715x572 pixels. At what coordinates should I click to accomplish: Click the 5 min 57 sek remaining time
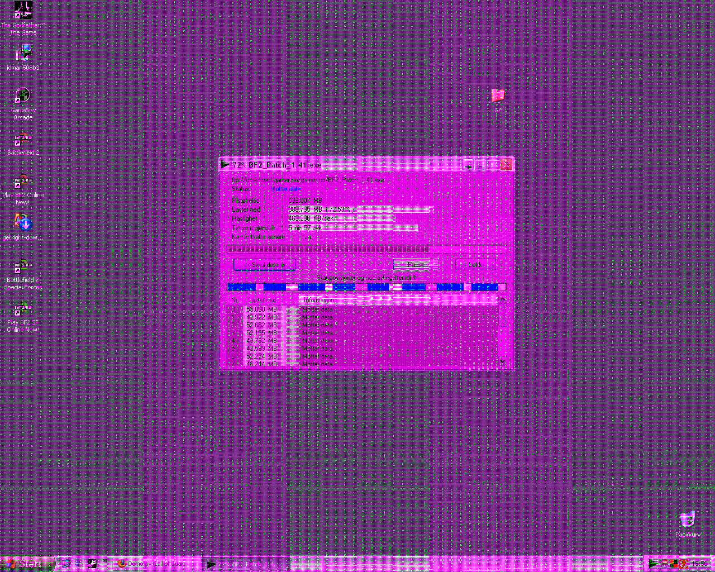(x=305, y=228)
